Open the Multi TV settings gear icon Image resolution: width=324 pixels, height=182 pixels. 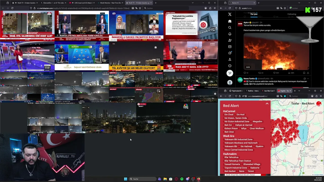click(215, 94)
